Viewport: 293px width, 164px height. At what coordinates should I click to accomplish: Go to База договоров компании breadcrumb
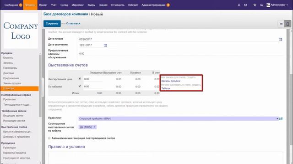(66, 14)
